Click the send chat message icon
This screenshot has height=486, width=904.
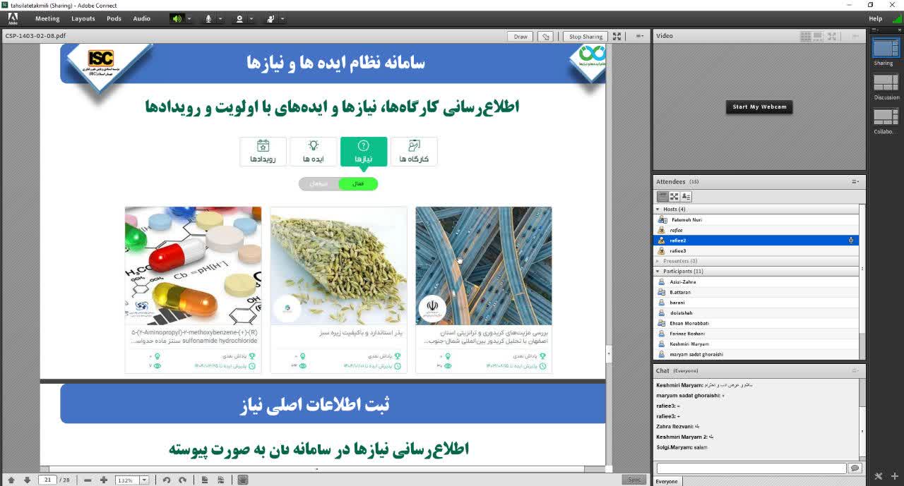(855, 468)
